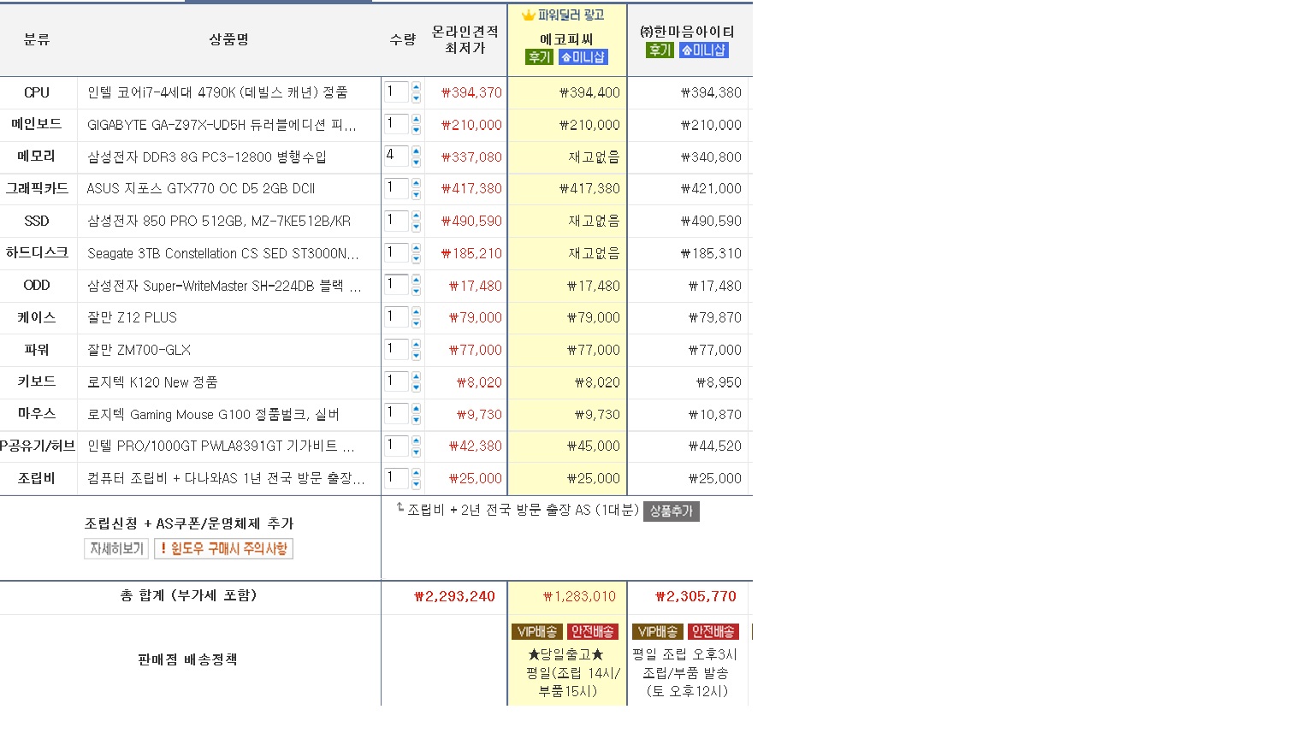1314x739 pixels.
Task: Open GIGABYTE GA-Z97X-UD5H product link
Action: (222, 125)
